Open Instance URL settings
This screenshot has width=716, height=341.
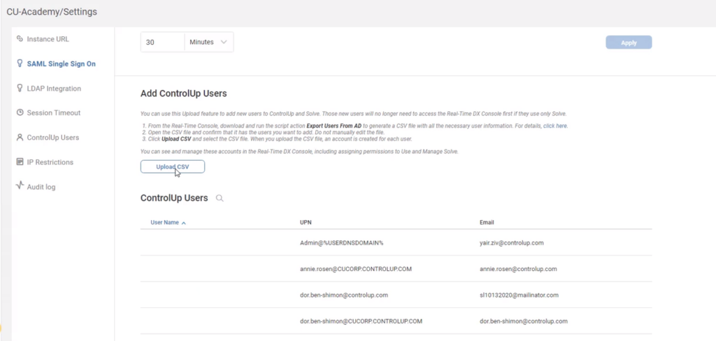click(48, 39)
